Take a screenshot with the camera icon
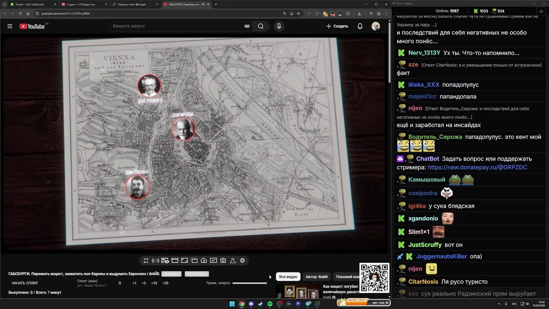Viewport: 549px width, 309px height. [223, 261]
